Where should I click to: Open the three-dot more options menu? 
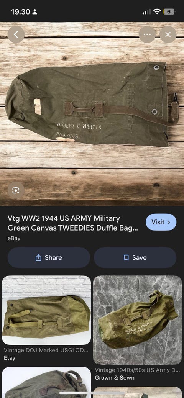pyautogui.click(x=147, y=34)
